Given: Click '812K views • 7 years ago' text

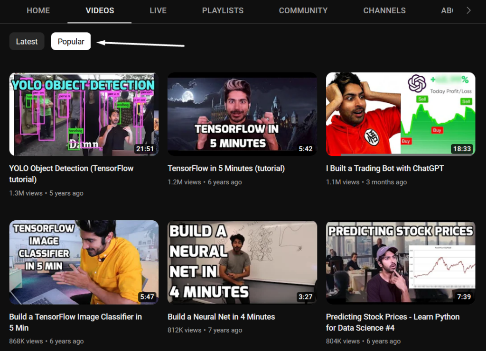Looking at the screenshot, I should [205, 330].
